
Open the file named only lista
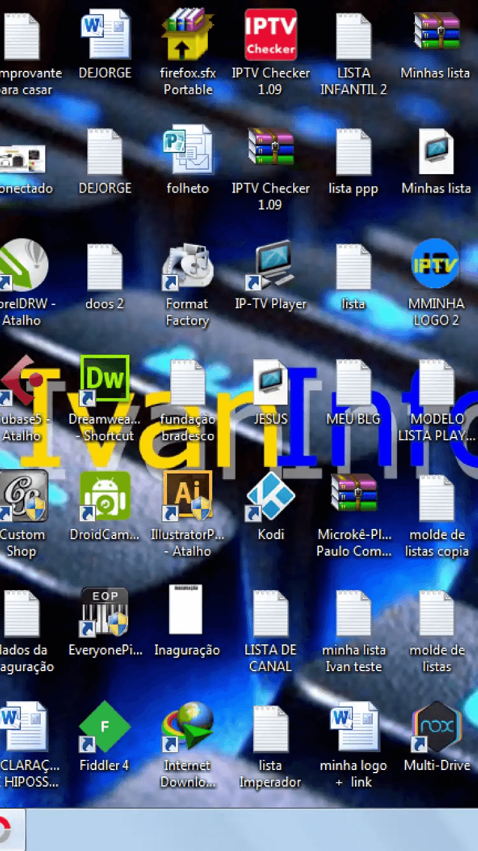pyautogui.click(x=354, y=267)
